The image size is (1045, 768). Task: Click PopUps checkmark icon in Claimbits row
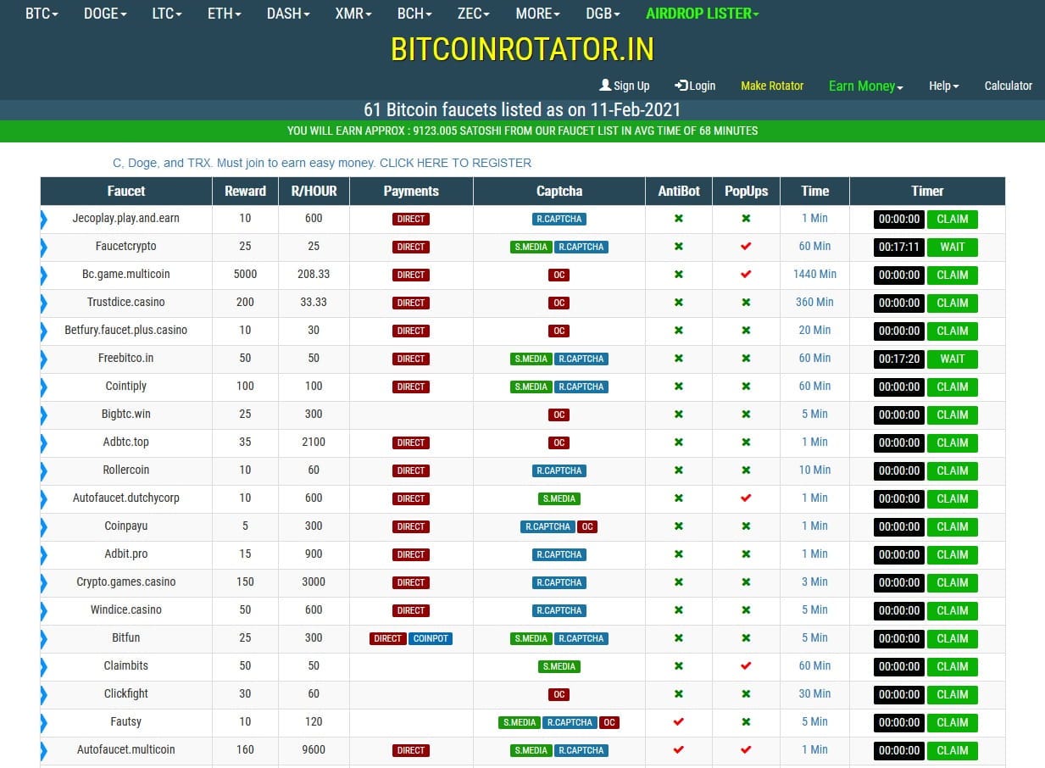pos(746,666)
